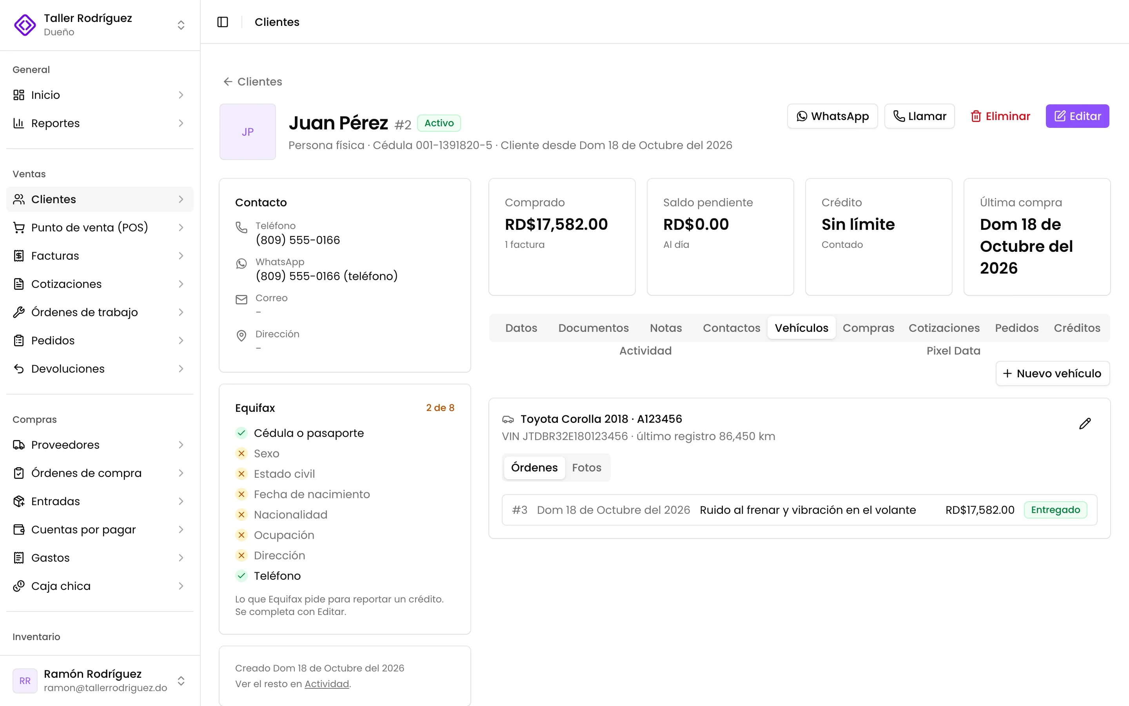The width and height of the screenshot is (1129, 706).
Task: Click the Cotizaciones document icon
Action: (19, 284)
